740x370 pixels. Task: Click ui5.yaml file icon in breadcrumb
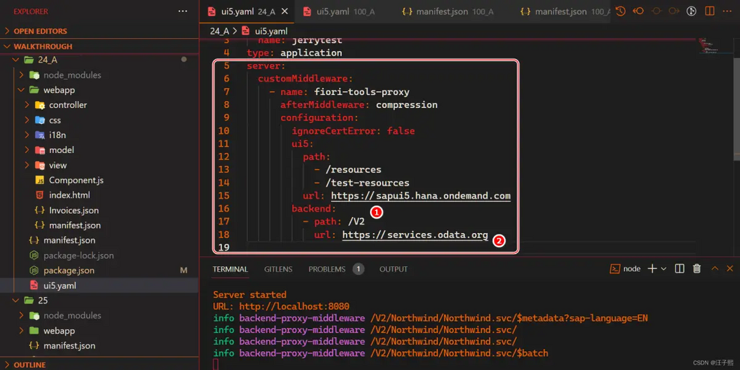pyautogui.click(x=245, y=31)
